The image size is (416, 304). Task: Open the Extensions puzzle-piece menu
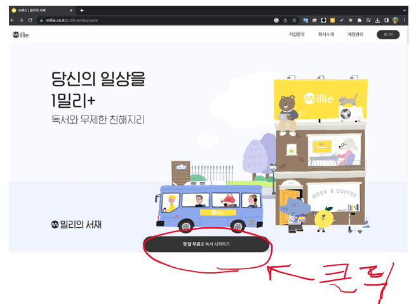click(359, 20)
